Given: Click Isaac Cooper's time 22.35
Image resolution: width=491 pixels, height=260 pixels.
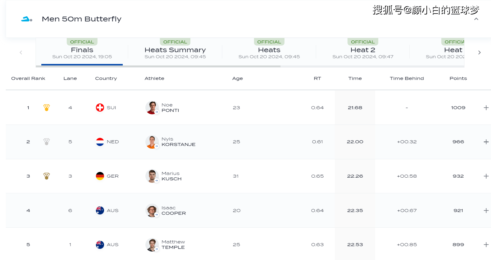Looking at the screenshot, I should tap(355, 211).
